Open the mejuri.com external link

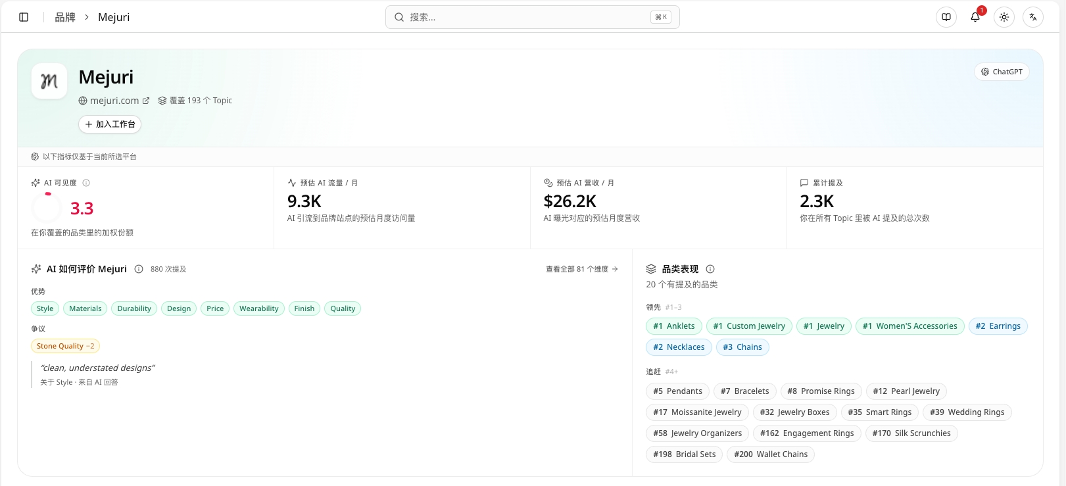(114, 101)
